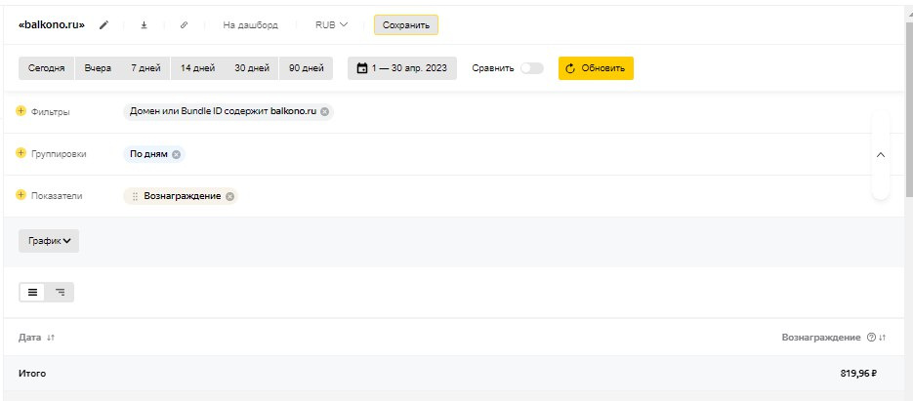
Task: Click the Итого total row label
Action: click(32, 374)
